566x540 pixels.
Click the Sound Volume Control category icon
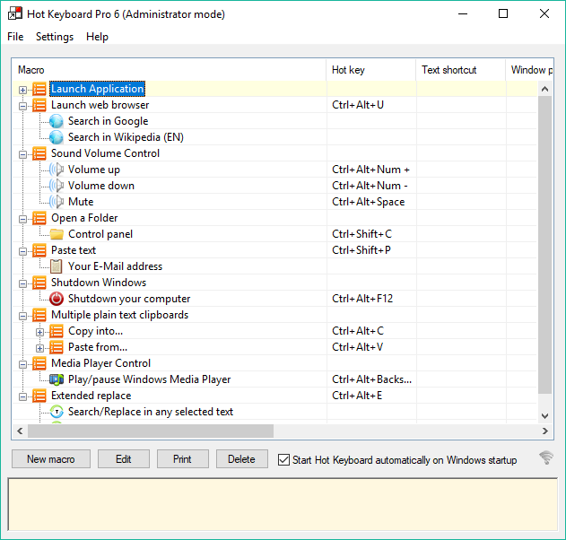coord(39,153)
